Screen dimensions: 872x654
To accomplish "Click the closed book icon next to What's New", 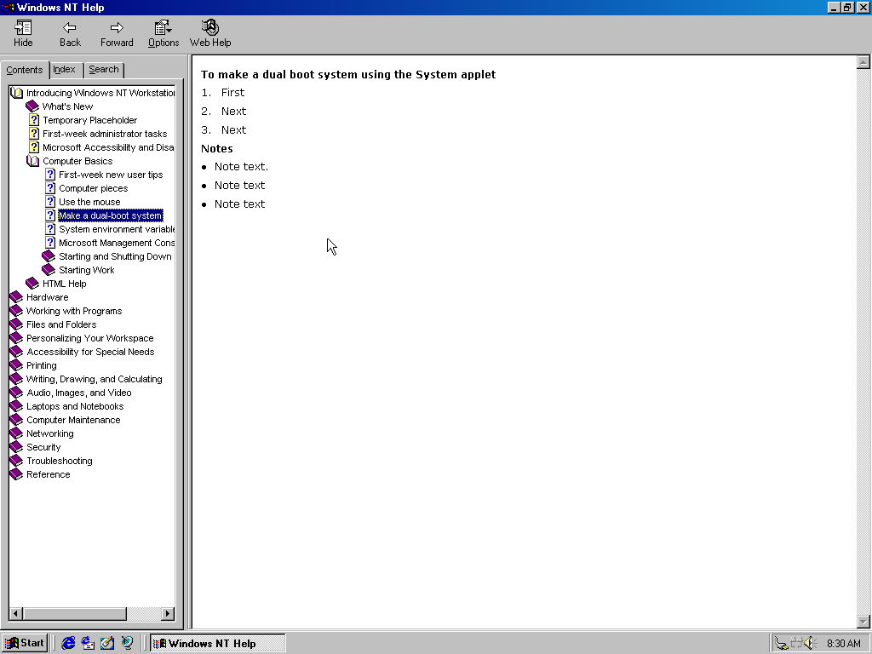I will tap(32, 106).
